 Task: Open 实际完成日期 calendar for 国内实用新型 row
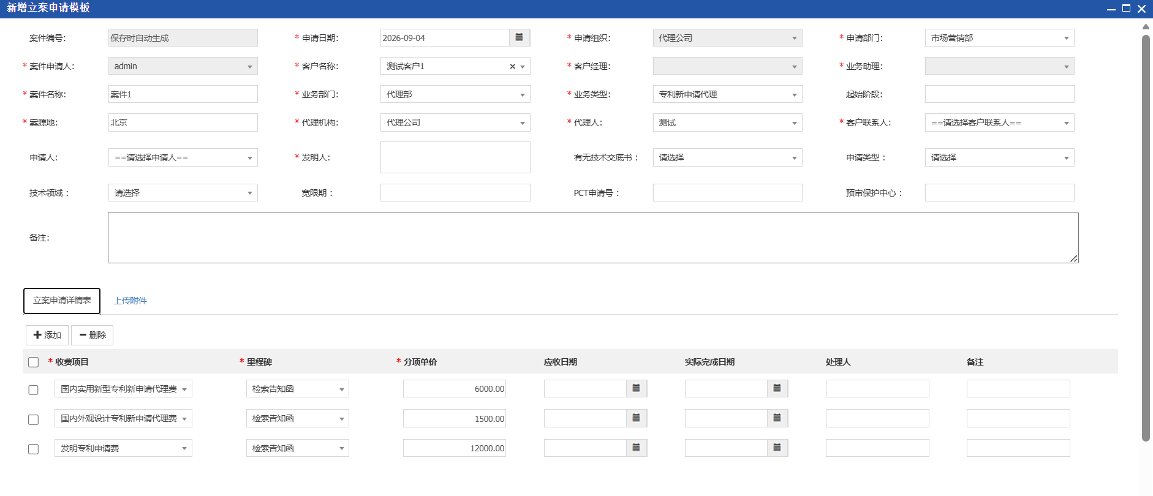pyautogui.click(x=777, y=389)
